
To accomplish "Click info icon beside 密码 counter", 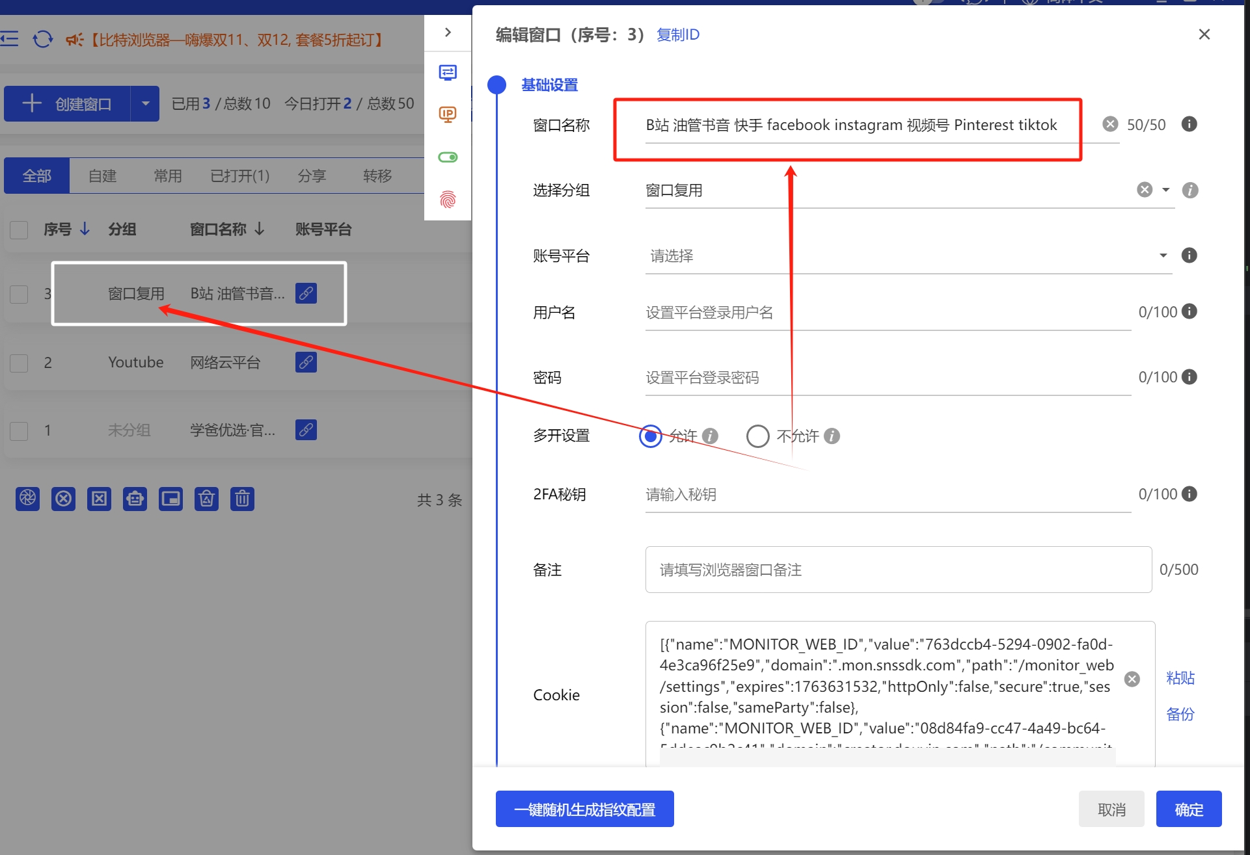I will click(x=1189, y=377).
